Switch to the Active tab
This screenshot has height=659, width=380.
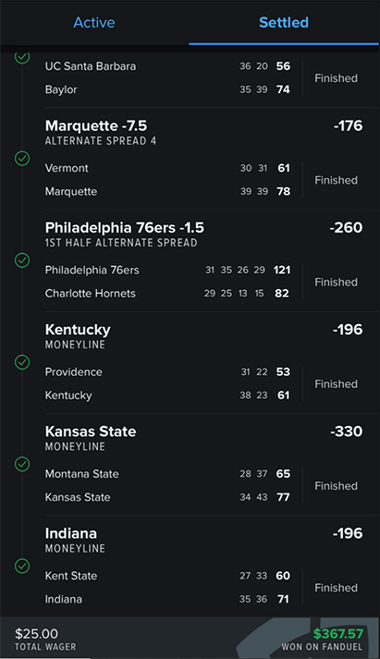[94, 22]
